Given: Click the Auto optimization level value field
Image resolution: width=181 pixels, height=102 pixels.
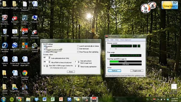Looking at the screenshot, I should click(x=46, y=58).
